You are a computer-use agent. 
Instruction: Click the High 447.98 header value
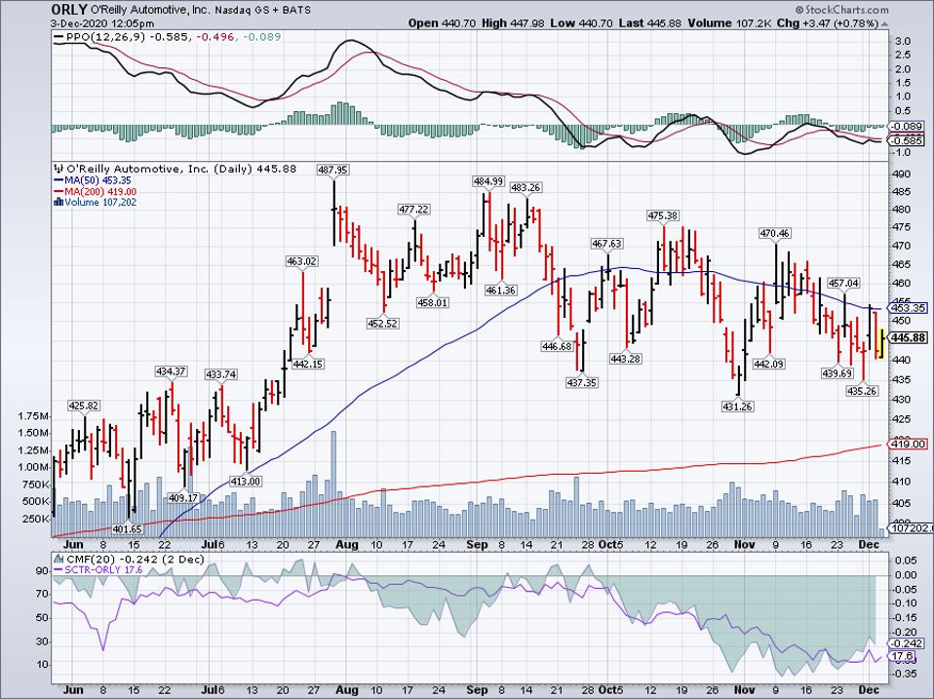[513, 23]
